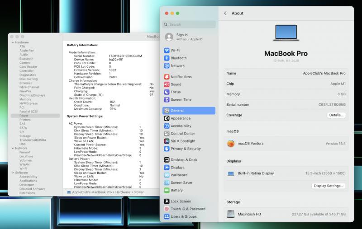Open Wi-Fi settings in sidebar

(175, 51)
